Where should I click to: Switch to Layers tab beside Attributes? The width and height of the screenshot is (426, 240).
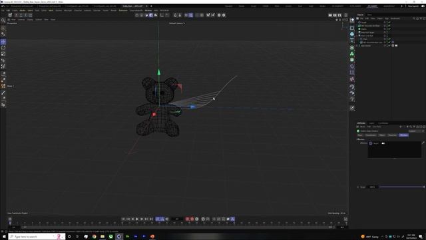371,123
